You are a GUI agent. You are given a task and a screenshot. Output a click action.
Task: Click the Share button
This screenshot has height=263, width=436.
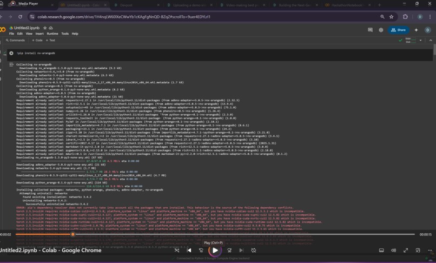pos(399,30)
